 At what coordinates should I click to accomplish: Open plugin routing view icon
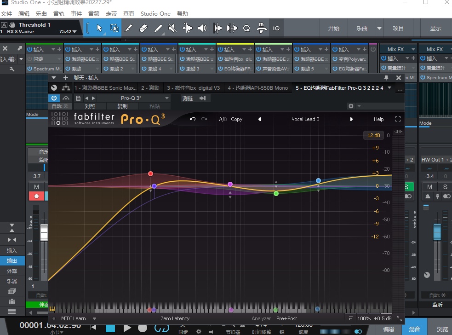point(66,87)
